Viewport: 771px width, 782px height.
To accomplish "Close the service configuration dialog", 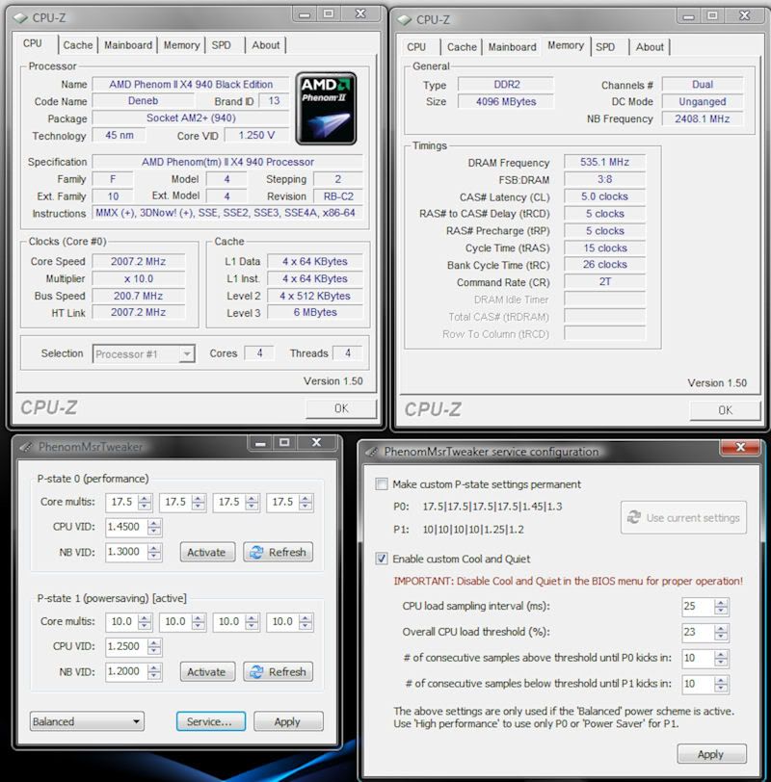I will click(740, 448).
